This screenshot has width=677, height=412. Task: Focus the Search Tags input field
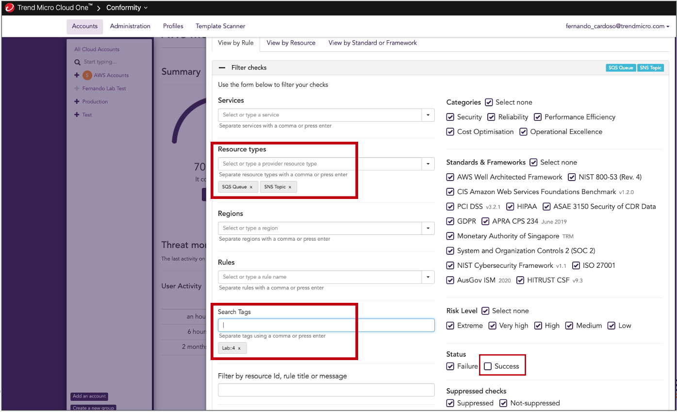click(x=326, y=325)
